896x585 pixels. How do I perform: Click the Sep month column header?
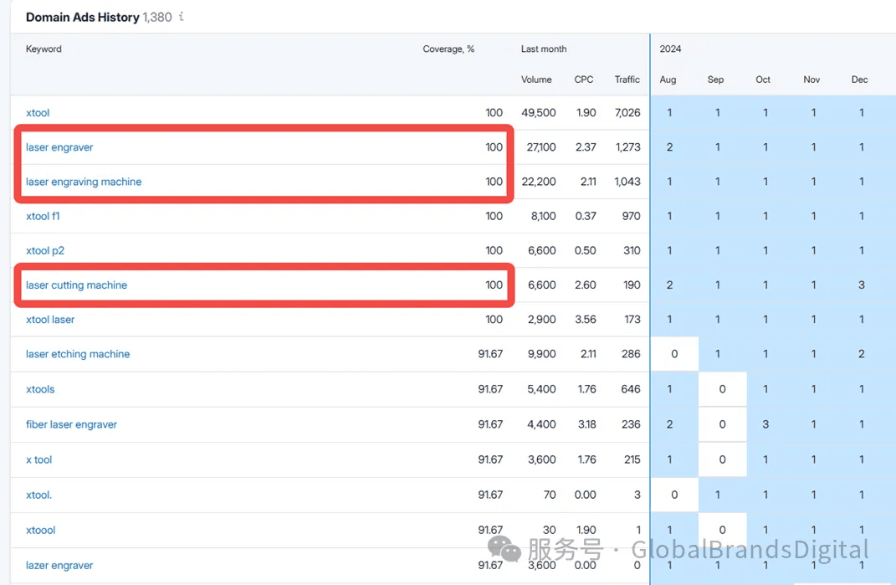point(715,80)
